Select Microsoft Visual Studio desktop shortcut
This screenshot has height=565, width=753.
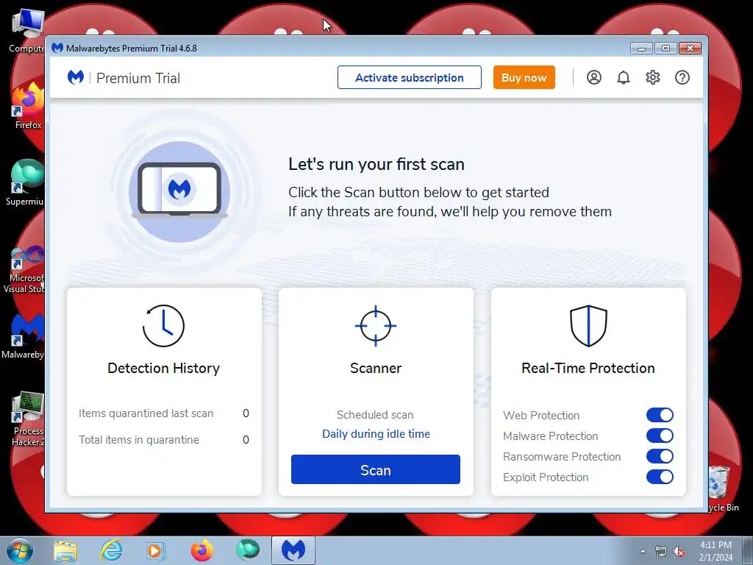pyautogui.click(x=24, y=269)
